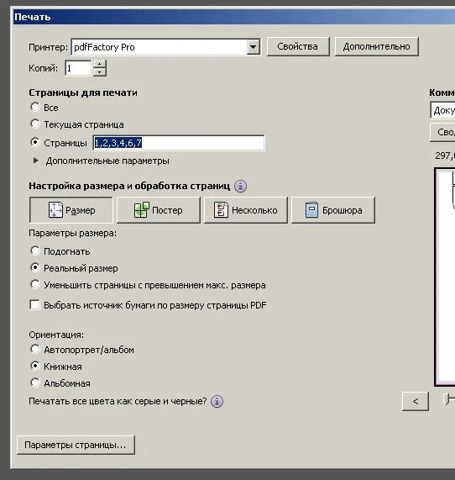Viewport: 455px width, 480px height.
Task: Select Автопортрет/альбом orientation radio button
Action: click(x=35, y=350)
